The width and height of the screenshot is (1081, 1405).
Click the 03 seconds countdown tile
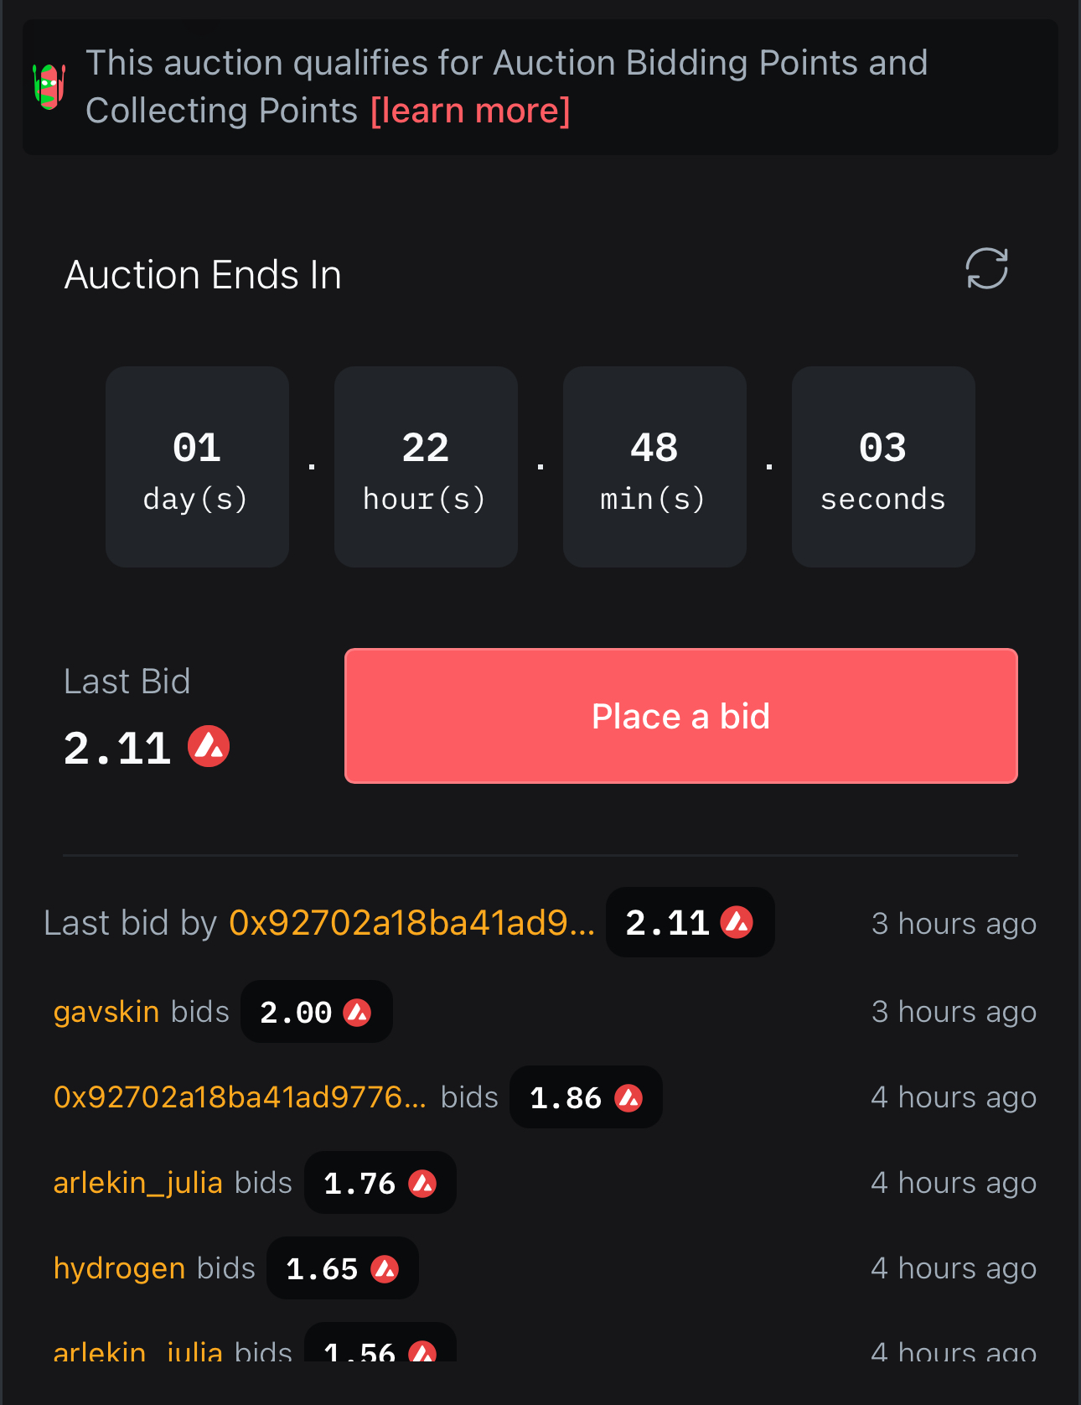click(883, 467)
